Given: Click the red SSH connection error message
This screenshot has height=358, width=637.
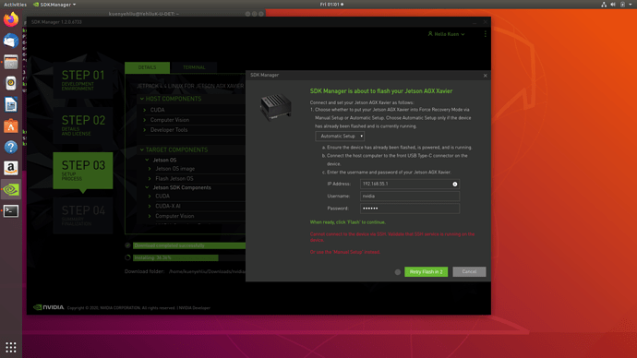Looking at the screenshot, I should [x=392, y=237].
